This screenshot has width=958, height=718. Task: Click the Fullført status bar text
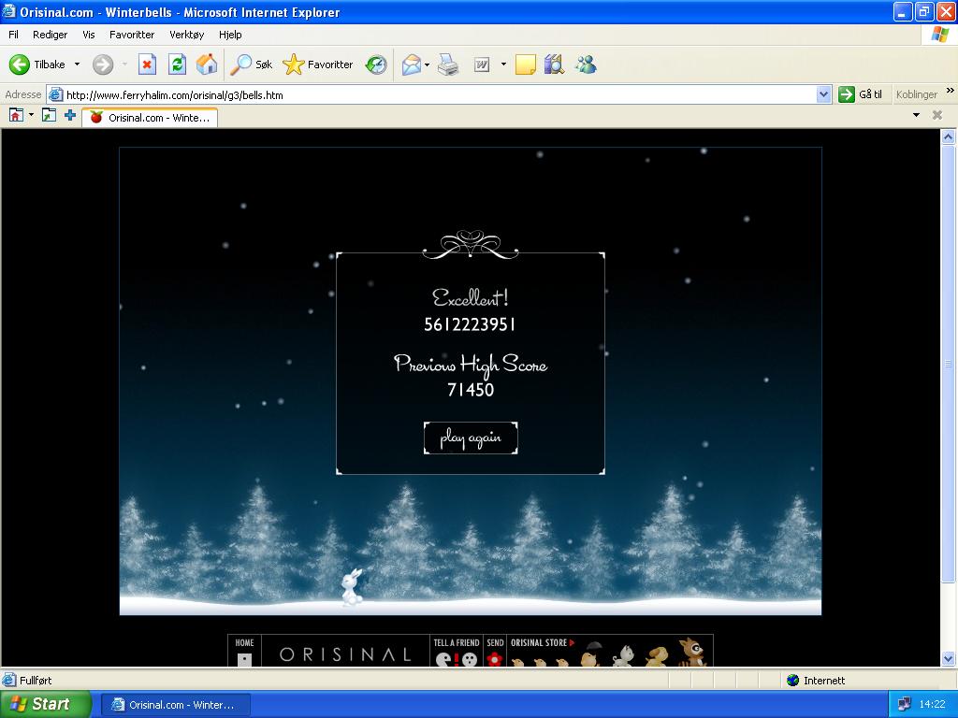36,681
